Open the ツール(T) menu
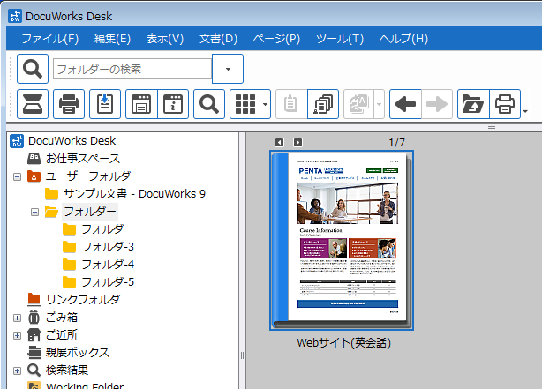 pos(339,38)
